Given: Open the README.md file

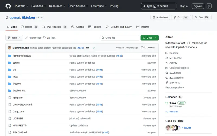Looking at the screenshot, I should [x=20, y=132].
